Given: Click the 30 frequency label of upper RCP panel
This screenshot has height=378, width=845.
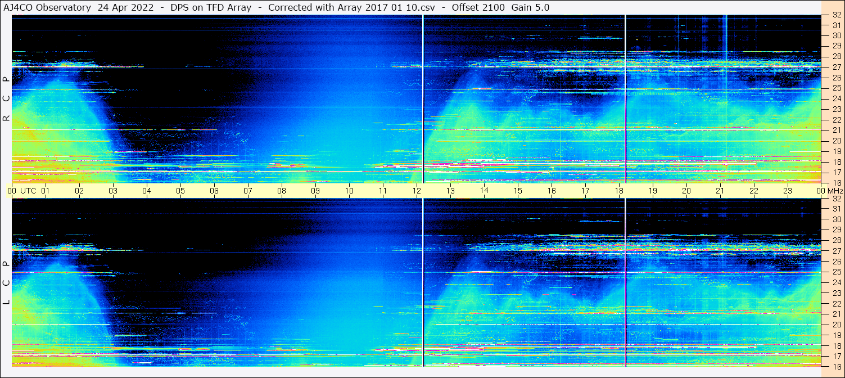Looking at the screenshot, I should [837, 35].
